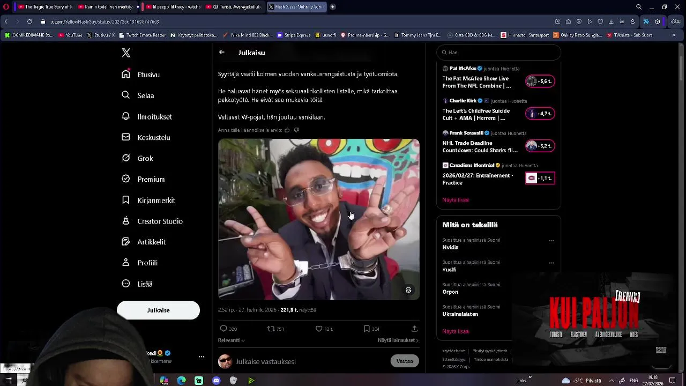
Task: Open more options for #udfi trend
Action: point(551,263)
